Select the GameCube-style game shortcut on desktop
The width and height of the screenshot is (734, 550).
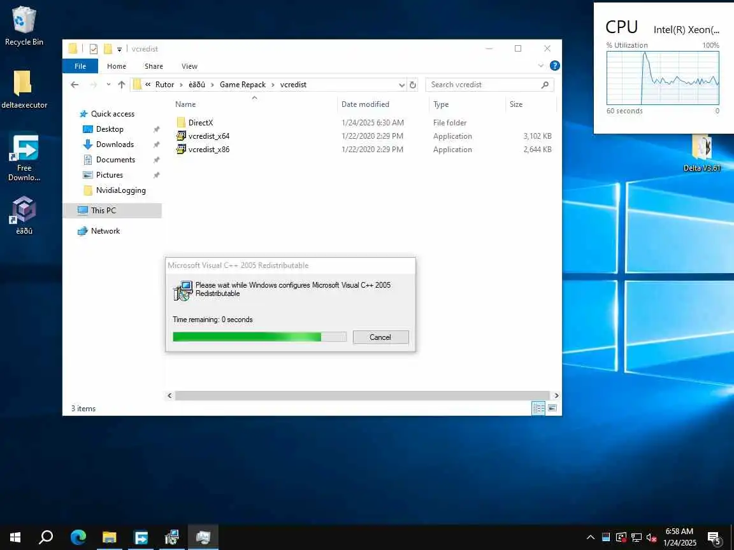[24, 215]
